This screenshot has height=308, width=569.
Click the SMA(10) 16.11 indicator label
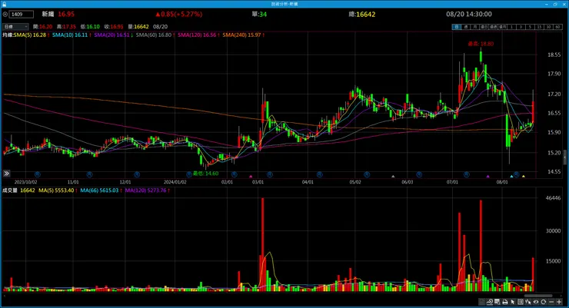point(70,35)
